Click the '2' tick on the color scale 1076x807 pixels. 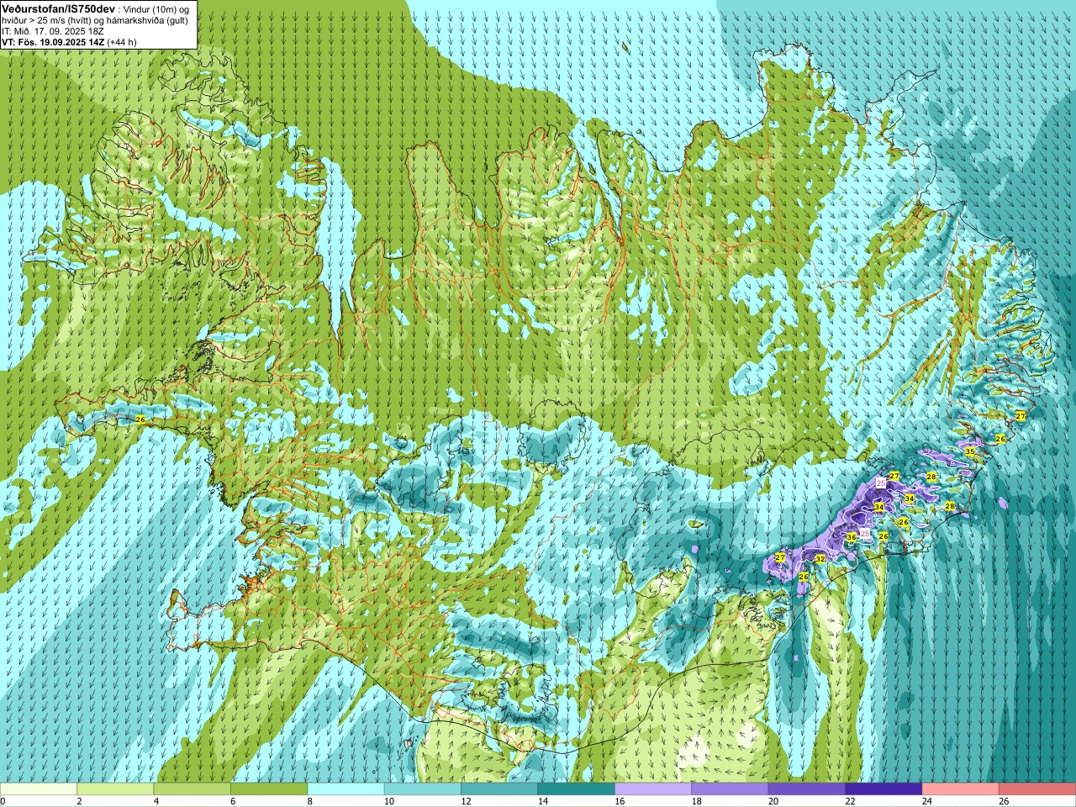pos(80,801)
